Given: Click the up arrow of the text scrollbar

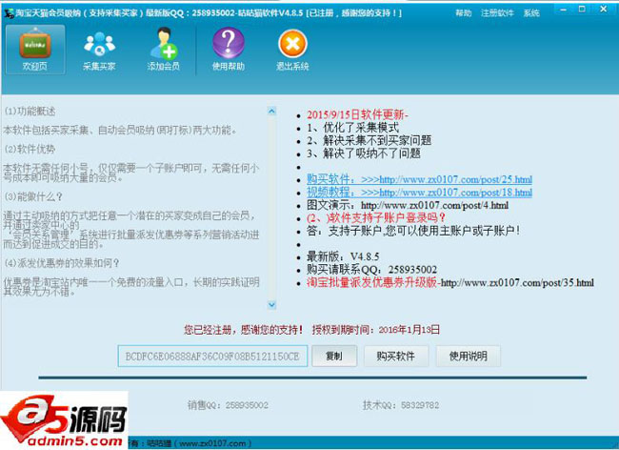Looking at the screenshot, I should point(271,111).
